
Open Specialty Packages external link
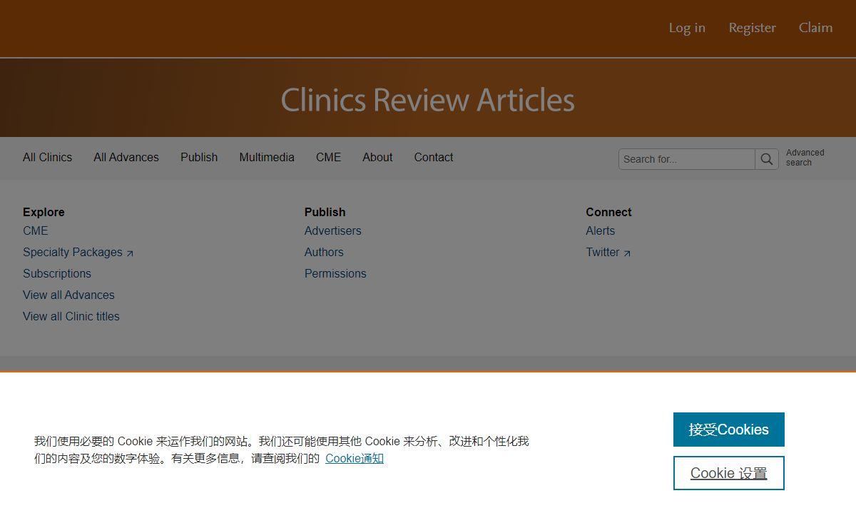tap(78, 253)
